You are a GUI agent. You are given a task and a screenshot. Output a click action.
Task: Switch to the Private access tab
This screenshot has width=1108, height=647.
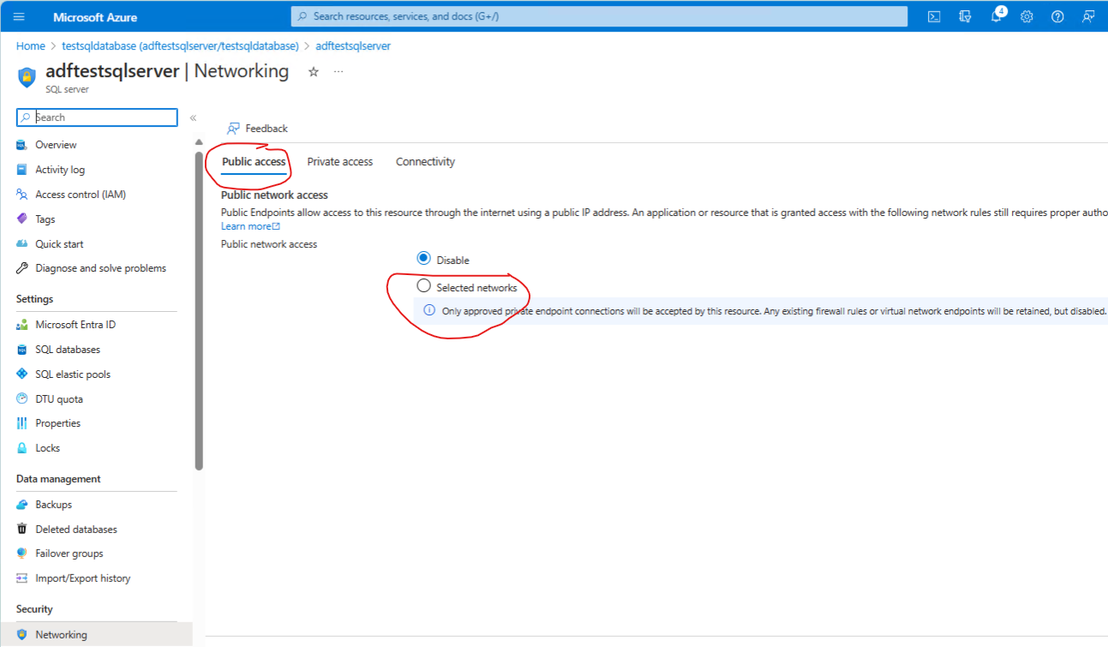(x=340, y=162)
